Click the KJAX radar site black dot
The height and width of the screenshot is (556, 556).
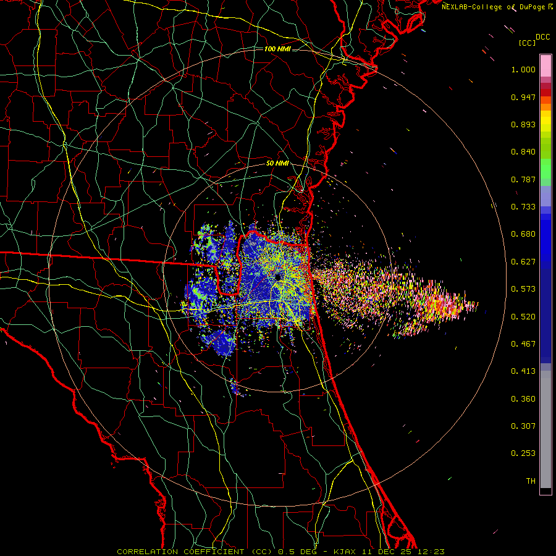point(278,277)
